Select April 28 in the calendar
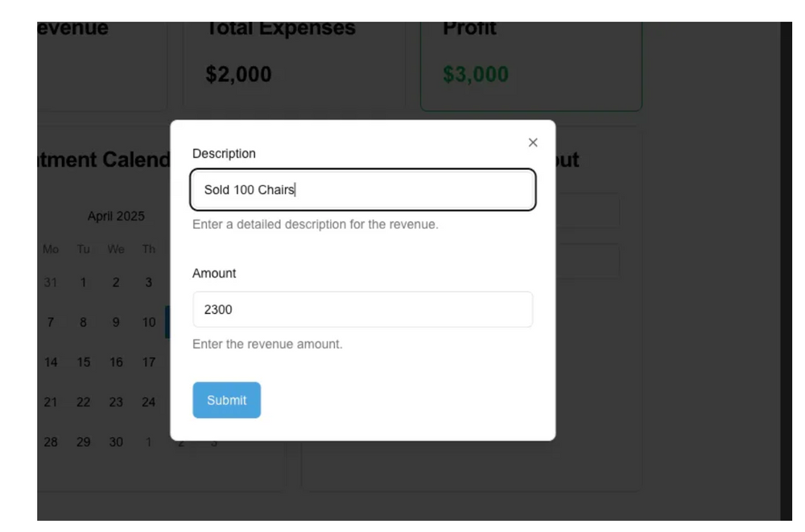 coord(50,442)
